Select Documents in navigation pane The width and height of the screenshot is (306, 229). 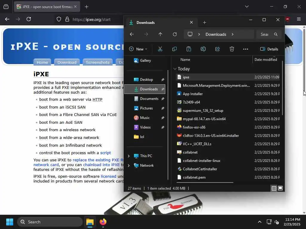tap(145, 98)
